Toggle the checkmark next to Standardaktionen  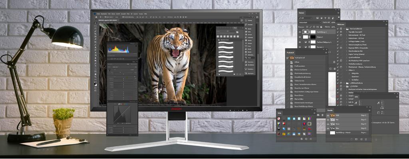point(338,28)
